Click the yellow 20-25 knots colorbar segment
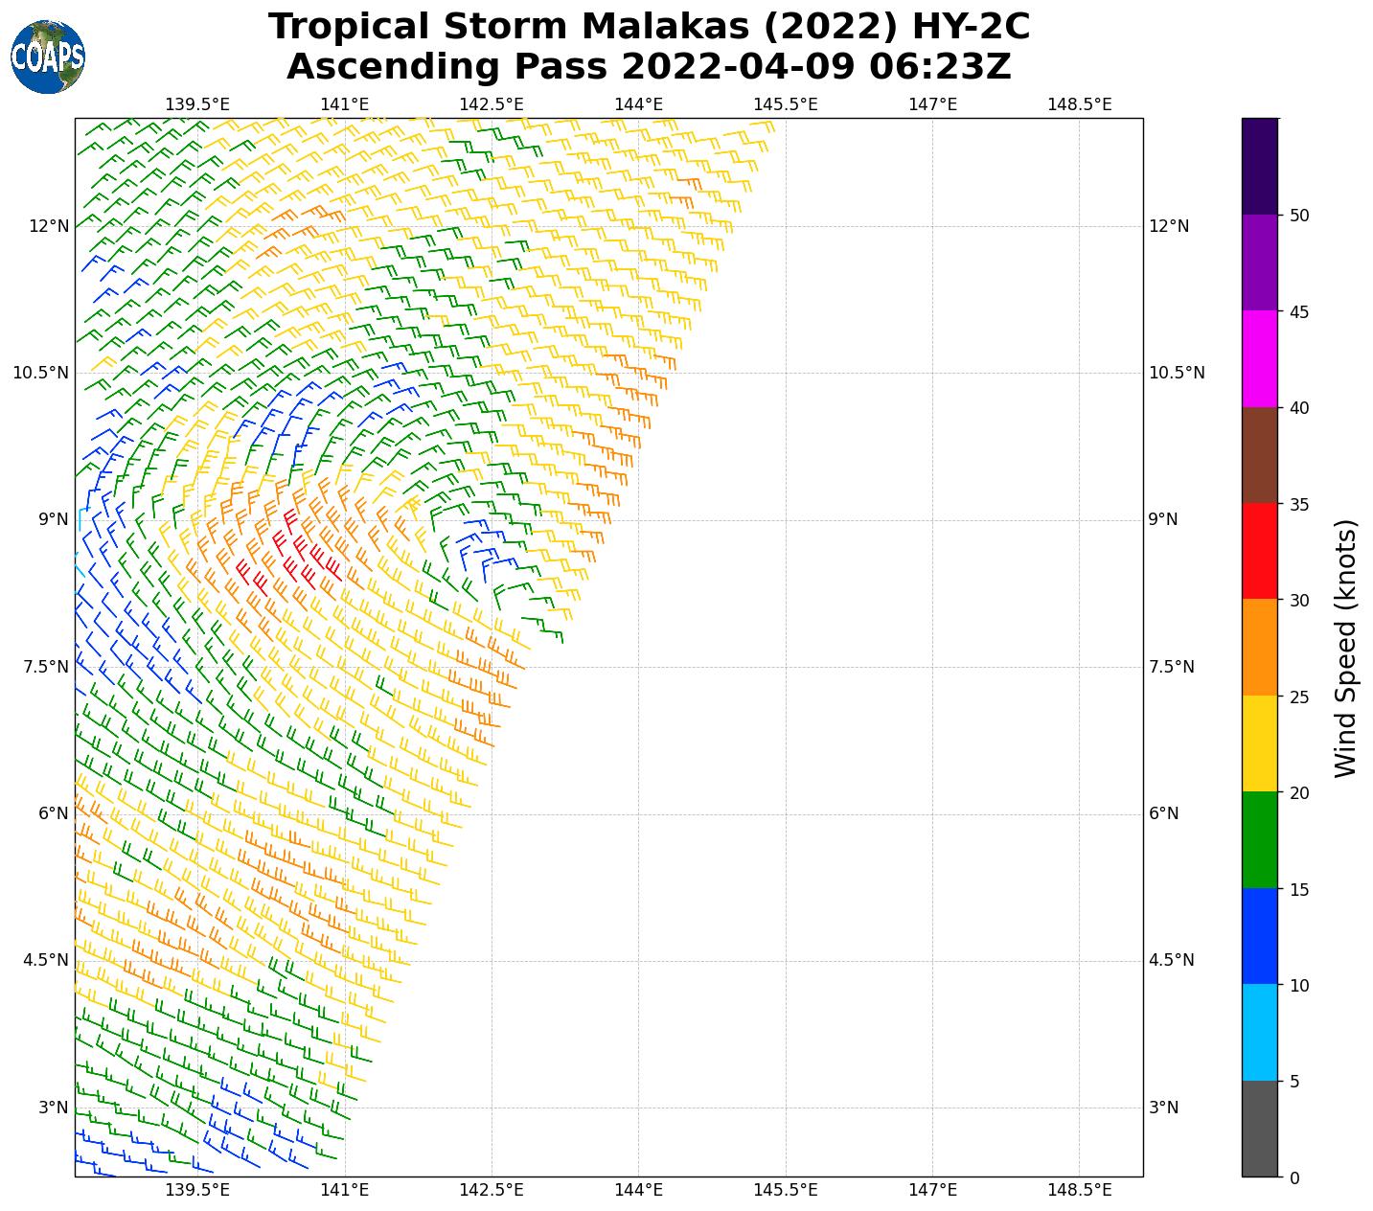The image size is (1373, 1211). 1259,743
